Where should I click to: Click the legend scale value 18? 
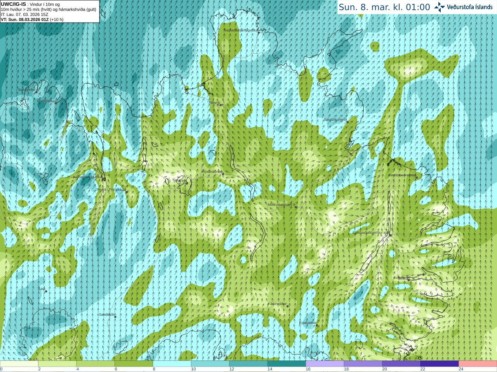click(346, 369)
